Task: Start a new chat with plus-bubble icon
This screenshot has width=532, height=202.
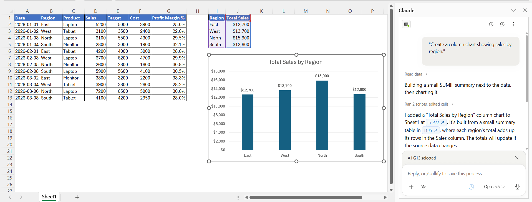Action: 502,24
